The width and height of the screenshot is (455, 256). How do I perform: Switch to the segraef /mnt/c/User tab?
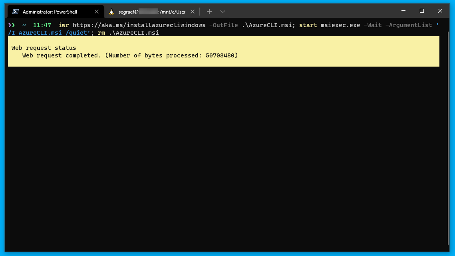151,12
